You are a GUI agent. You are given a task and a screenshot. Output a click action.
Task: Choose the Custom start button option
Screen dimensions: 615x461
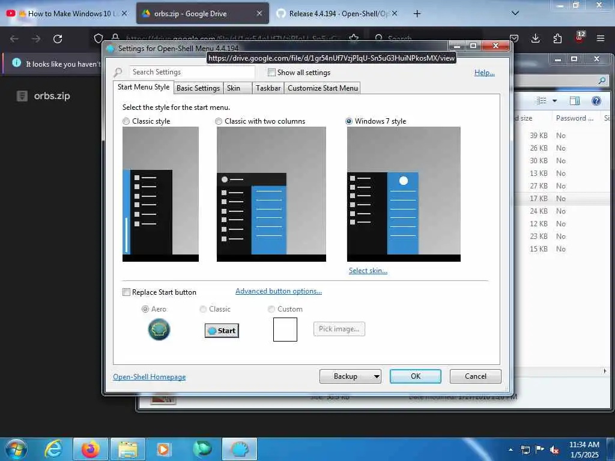tap(271, 309)
